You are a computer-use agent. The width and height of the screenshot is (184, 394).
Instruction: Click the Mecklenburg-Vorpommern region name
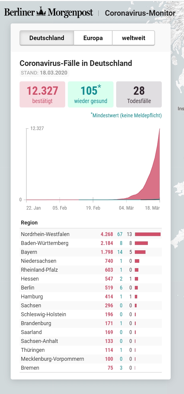coord(52,359)
